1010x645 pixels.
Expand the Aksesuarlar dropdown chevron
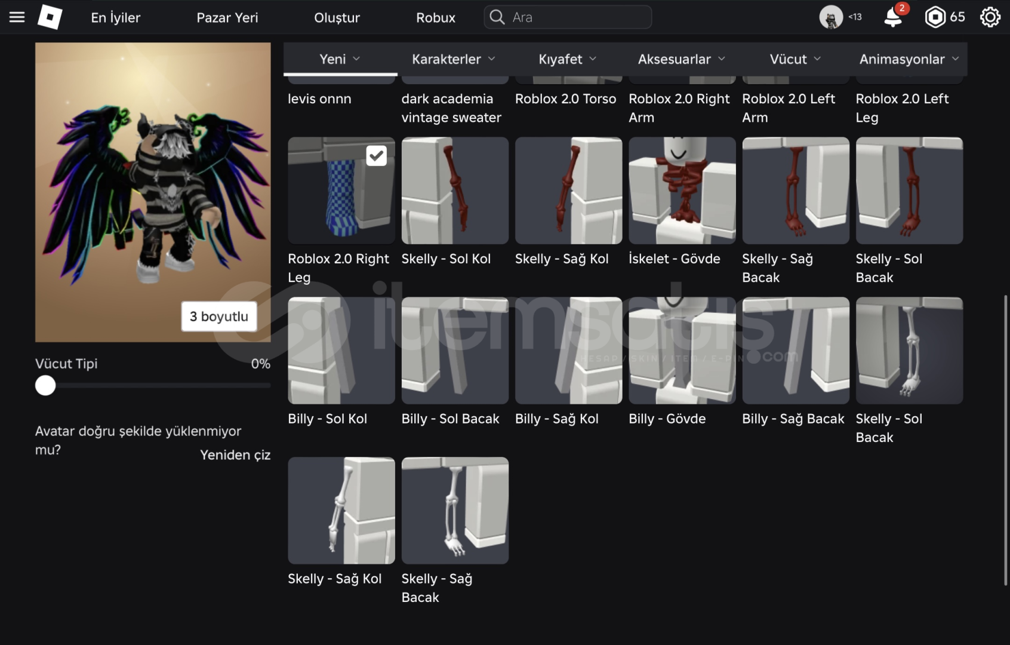pyautogui.click(x=721, y=59)
